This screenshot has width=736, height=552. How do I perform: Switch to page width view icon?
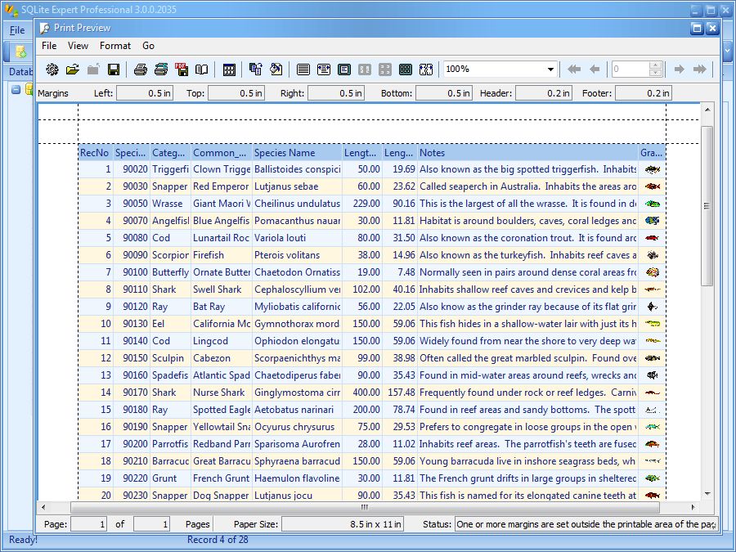pyautogui.click(x=323, y=70)
